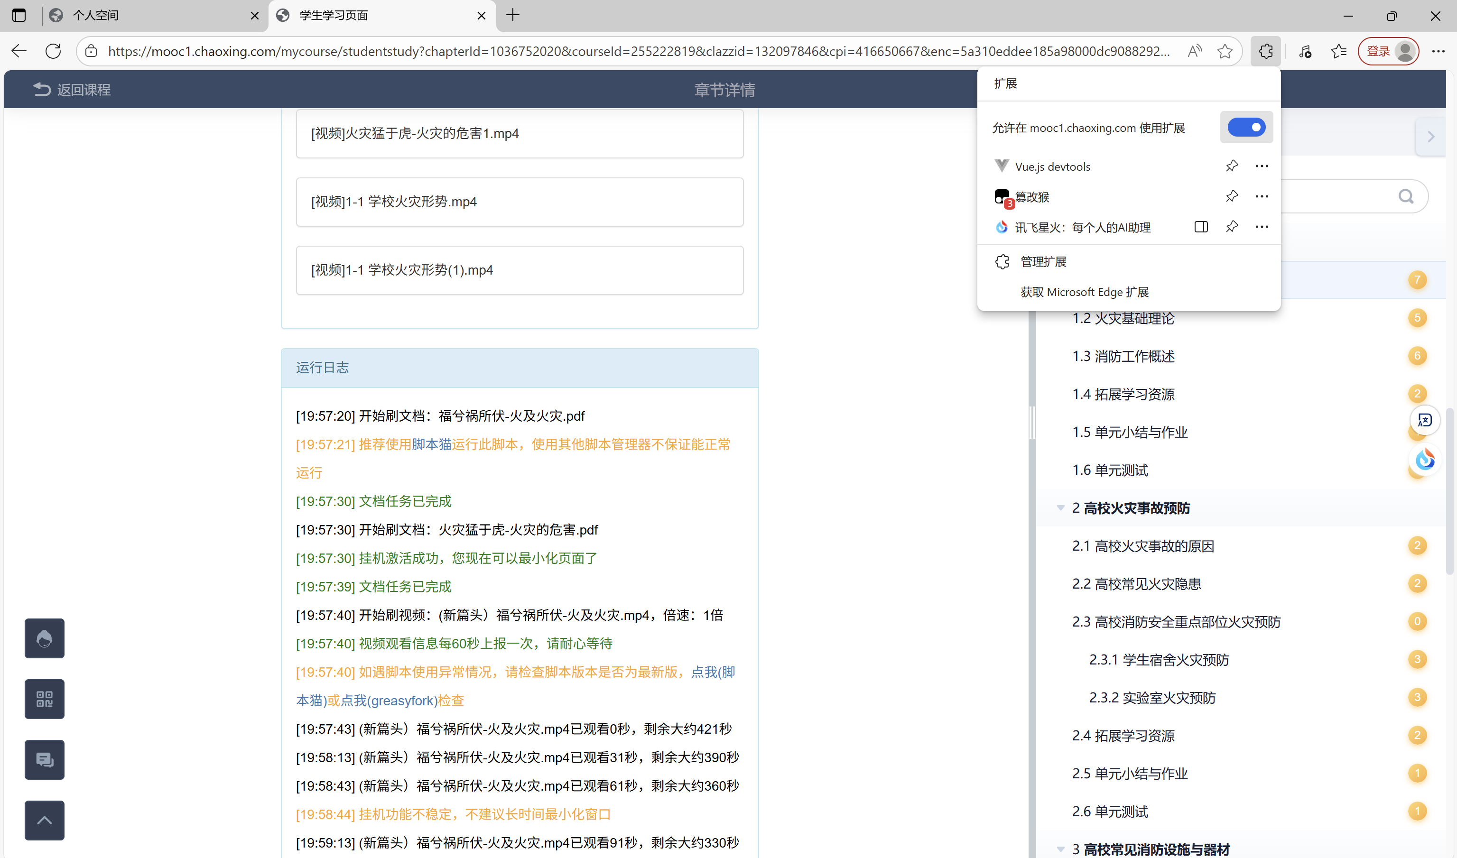1457x858 pixels.
Task: Select 管理扩展 in the extensions menu
Action: pos(1043,262)
